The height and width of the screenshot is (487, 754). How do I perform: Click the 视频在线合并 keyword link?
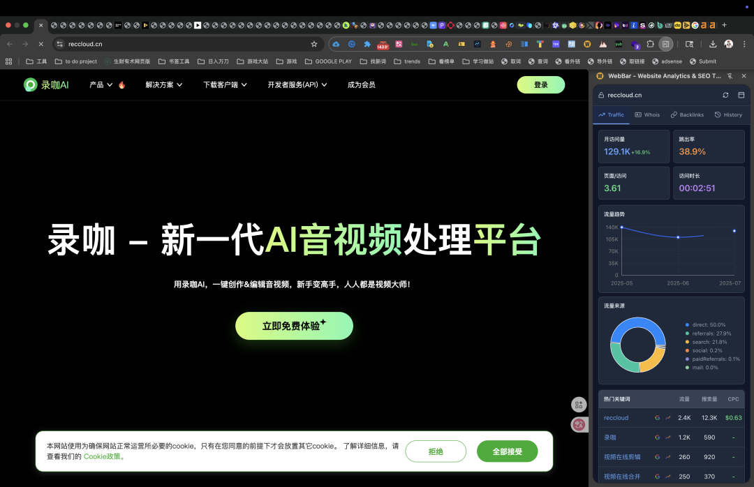[x=622, y=477]
